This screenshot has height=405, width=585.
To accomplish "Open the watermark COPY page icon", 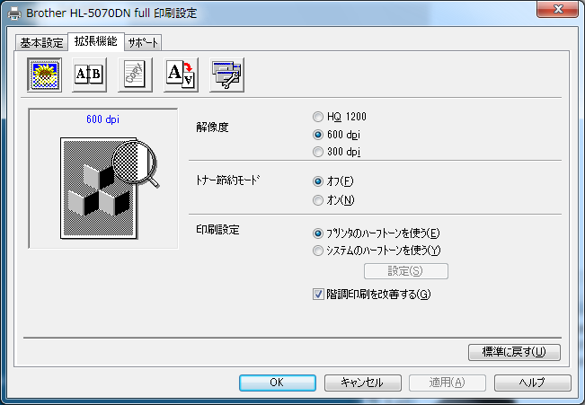I will (135, 75).
